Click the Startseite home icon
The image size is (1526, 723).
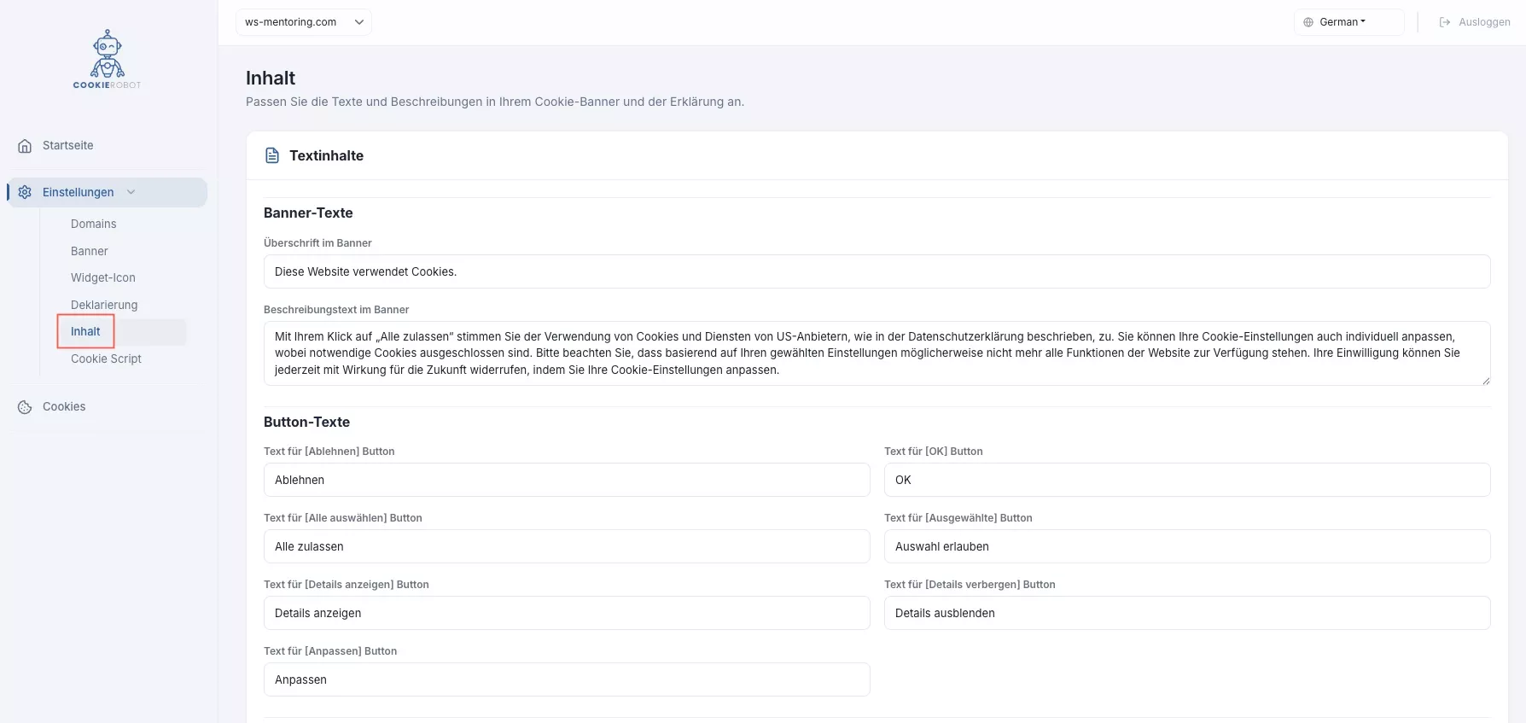coord(25,146)
